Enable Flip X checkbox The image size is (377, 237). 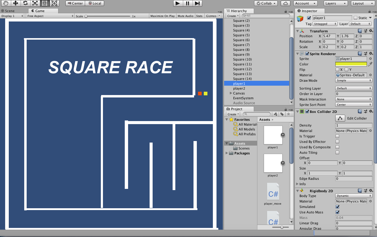pyautogui.click(x=337, y=70)
